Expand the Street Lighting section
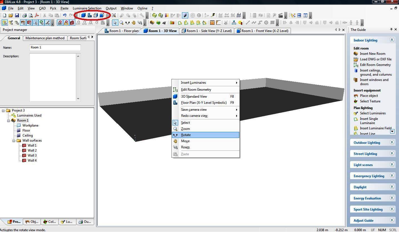399x232 pixels. point(392,153)
